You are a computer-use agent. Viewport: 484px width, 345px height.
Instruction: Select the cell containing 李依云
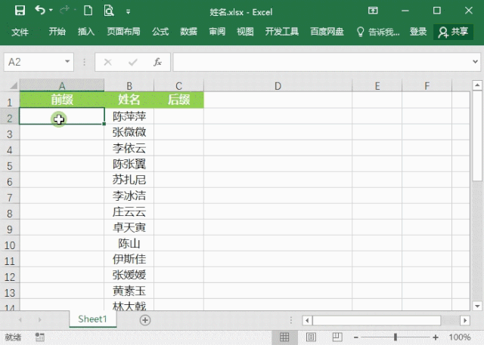129,148
